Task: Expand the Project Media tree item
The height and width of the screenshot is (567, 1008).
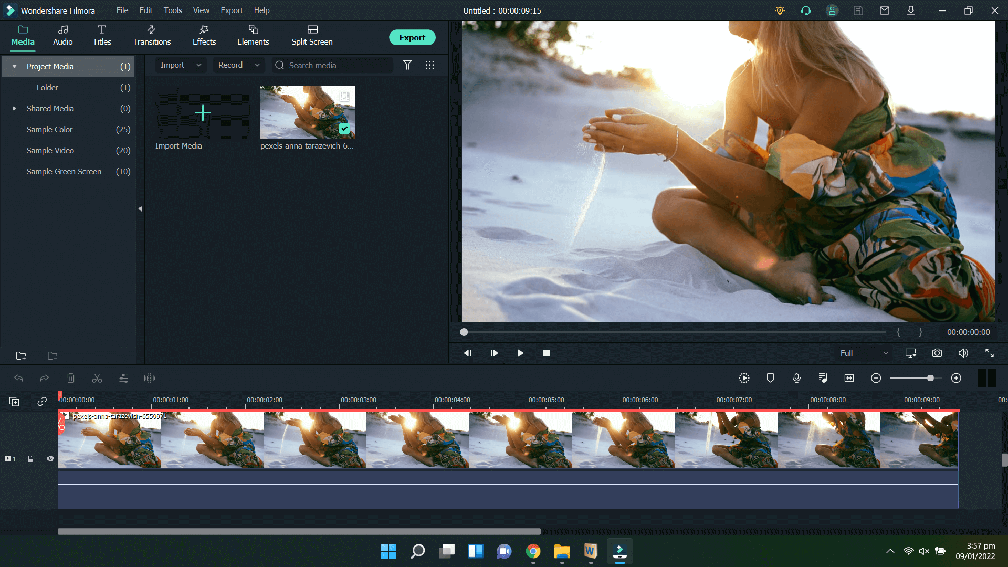Action: [x=14, y=66]
